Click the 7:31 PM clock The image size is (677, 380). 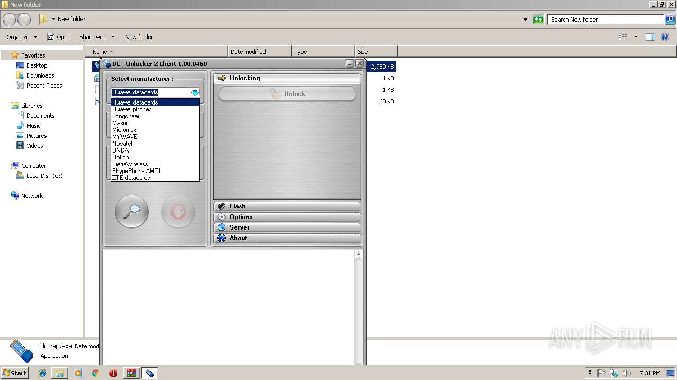point(649,373)
